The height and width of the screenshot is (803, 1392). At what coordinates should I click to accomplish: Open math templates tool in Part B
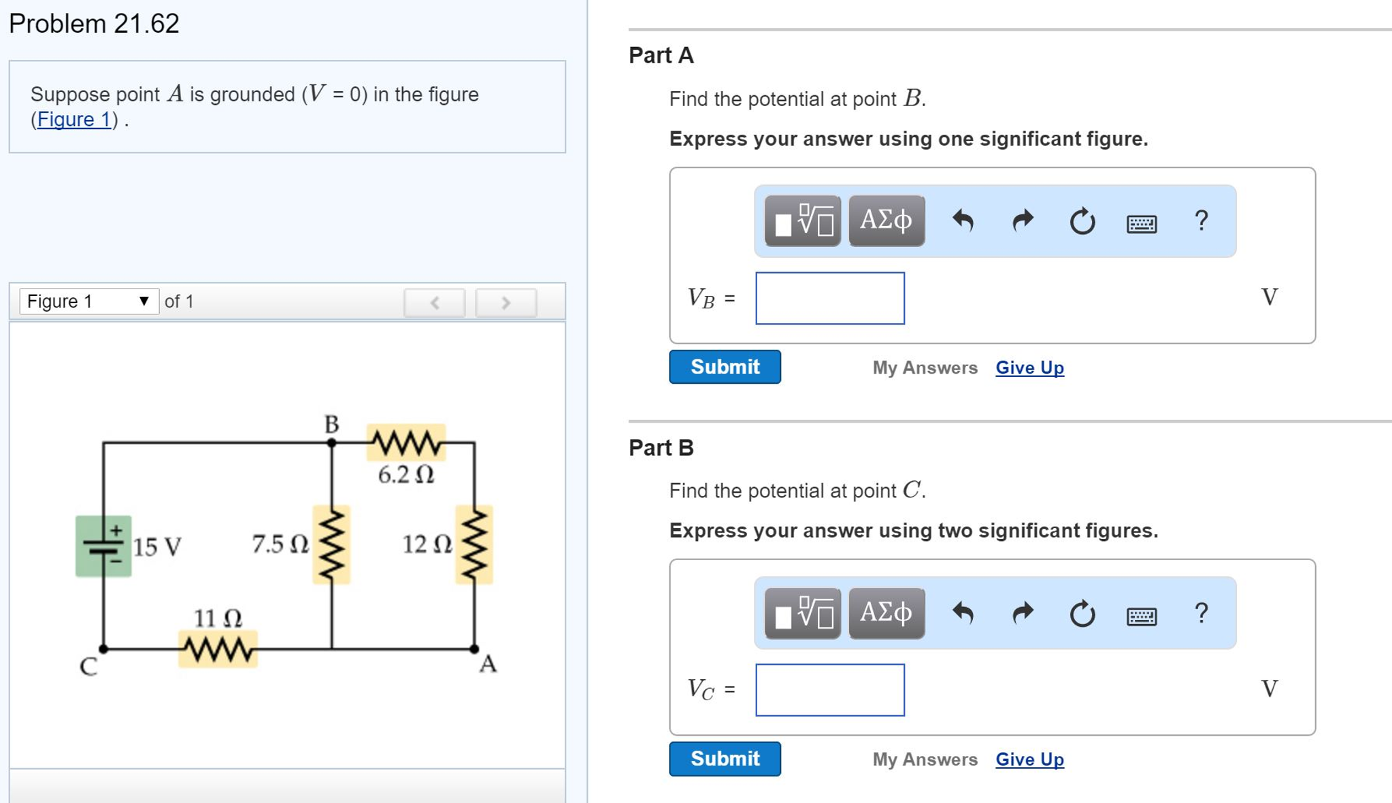802,614
